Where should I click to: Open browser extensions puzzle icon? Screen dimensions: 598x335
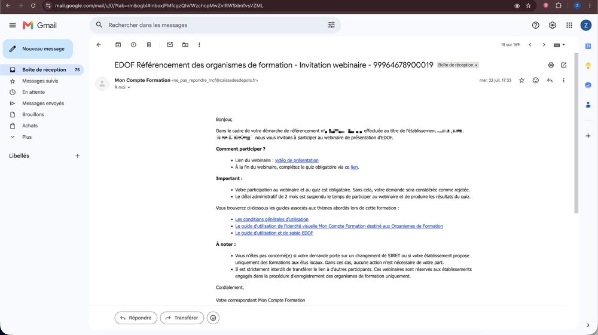[x=559, y=6]
